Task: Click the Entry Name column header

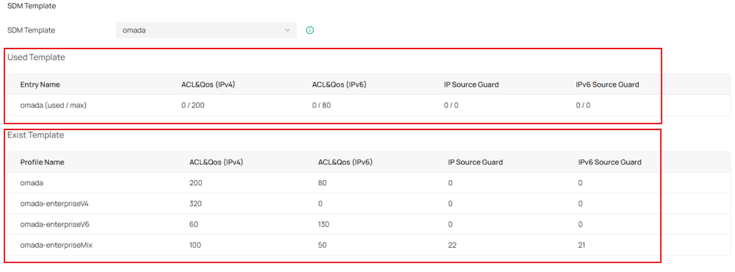Action: (x=40, y=85)
